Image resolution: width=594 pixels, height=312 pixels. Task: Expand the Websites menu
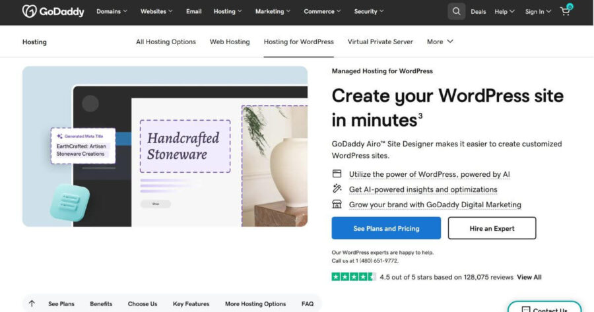(x=156, y=11)
